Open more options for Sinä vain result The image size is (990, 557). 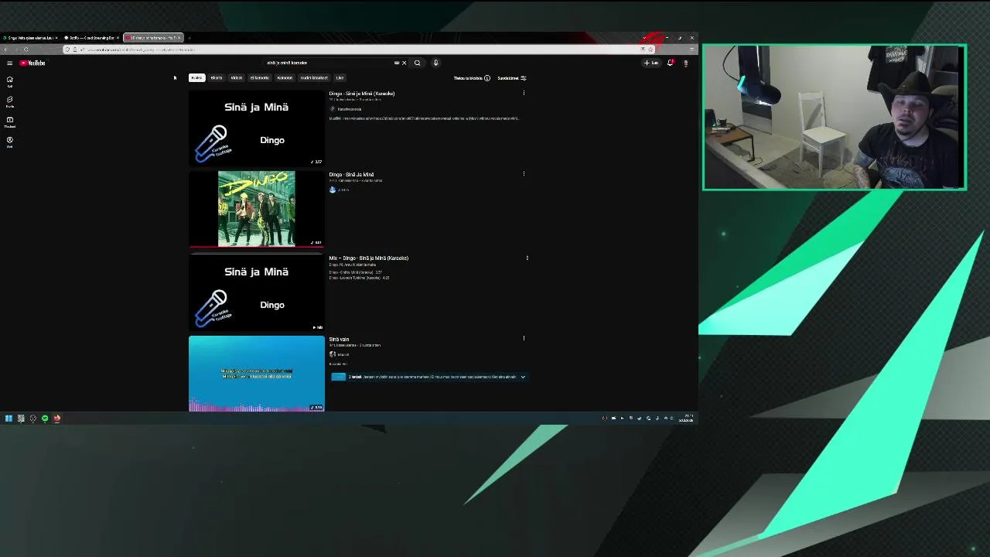click(524, 338)
